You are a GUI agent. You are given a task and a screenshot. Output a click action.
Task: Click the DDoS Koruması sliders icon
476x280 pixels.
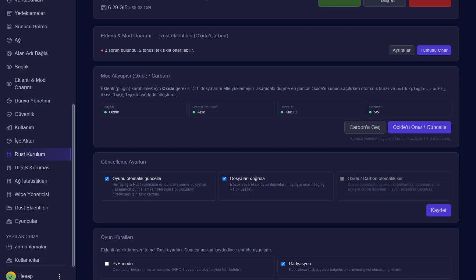tap(9, 168)
